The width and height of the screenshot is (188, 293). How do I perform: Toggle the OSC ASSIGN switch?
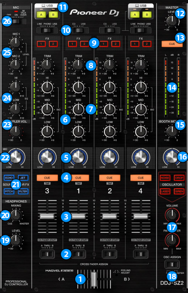(172, 264)
